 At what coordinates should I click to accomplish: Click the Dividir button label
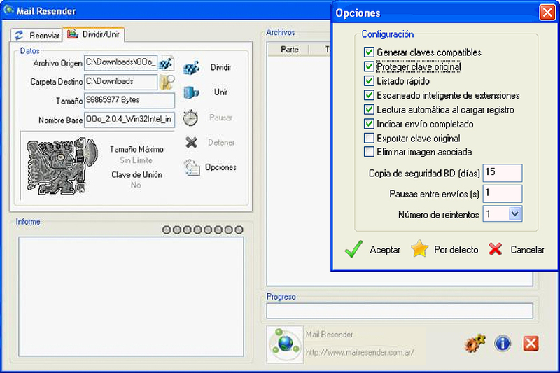220,67
